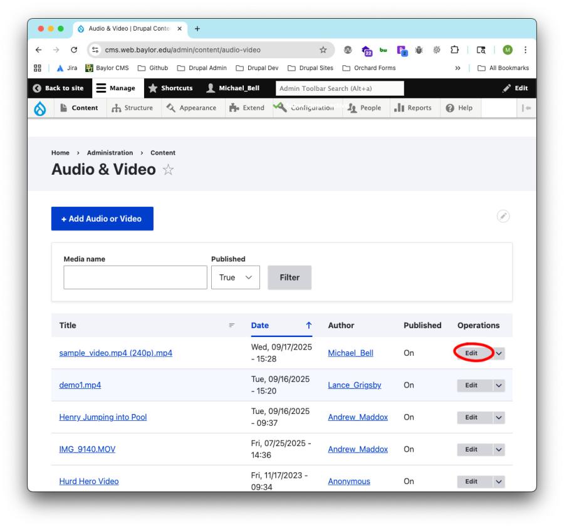This screenshot has width=564, height=528.
Task: Add Audio & Video to shortcuts star
Action: click(x=168, y=169)
